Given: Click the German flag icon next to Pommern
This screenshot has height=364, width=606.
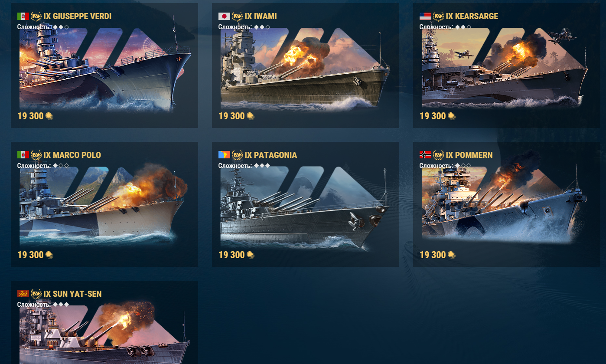Looking at the screenshot, I should click(425, 155).
